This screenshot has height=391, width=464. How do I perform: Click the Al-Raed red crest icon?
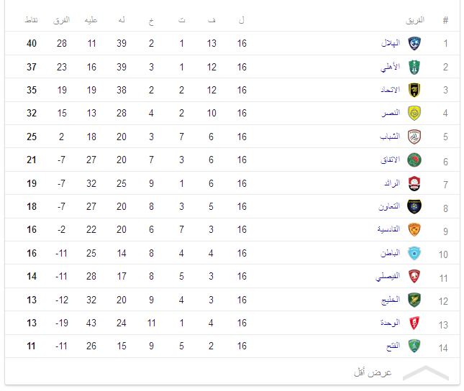pos(414,183)
